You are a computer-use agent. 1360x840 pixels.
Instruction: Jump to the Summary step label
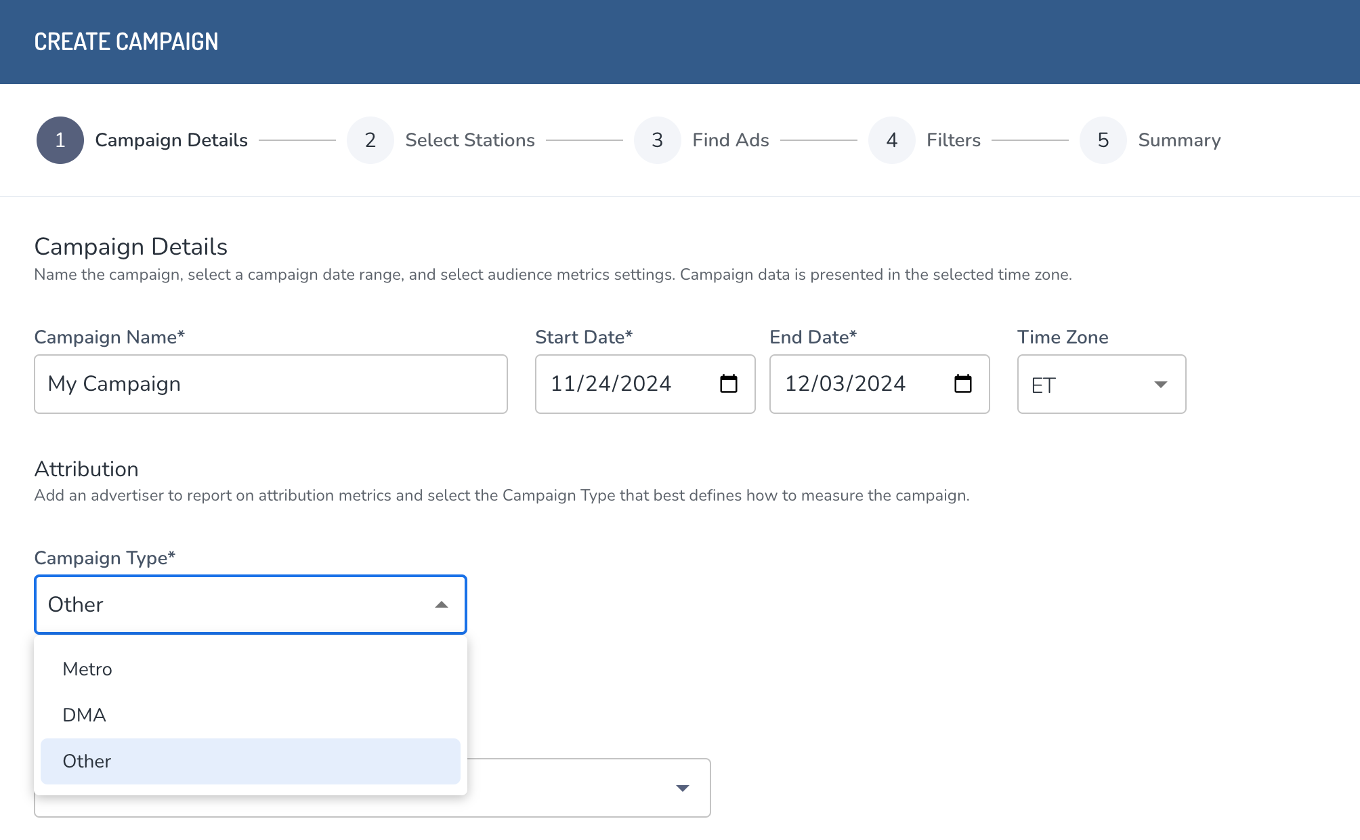(x=1178, y=140)
